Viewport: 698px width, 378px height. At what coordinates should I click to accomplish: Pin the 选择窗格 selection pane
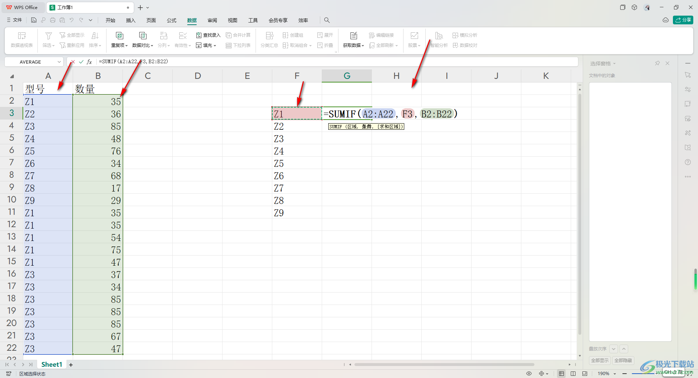(x=657, y=63)
